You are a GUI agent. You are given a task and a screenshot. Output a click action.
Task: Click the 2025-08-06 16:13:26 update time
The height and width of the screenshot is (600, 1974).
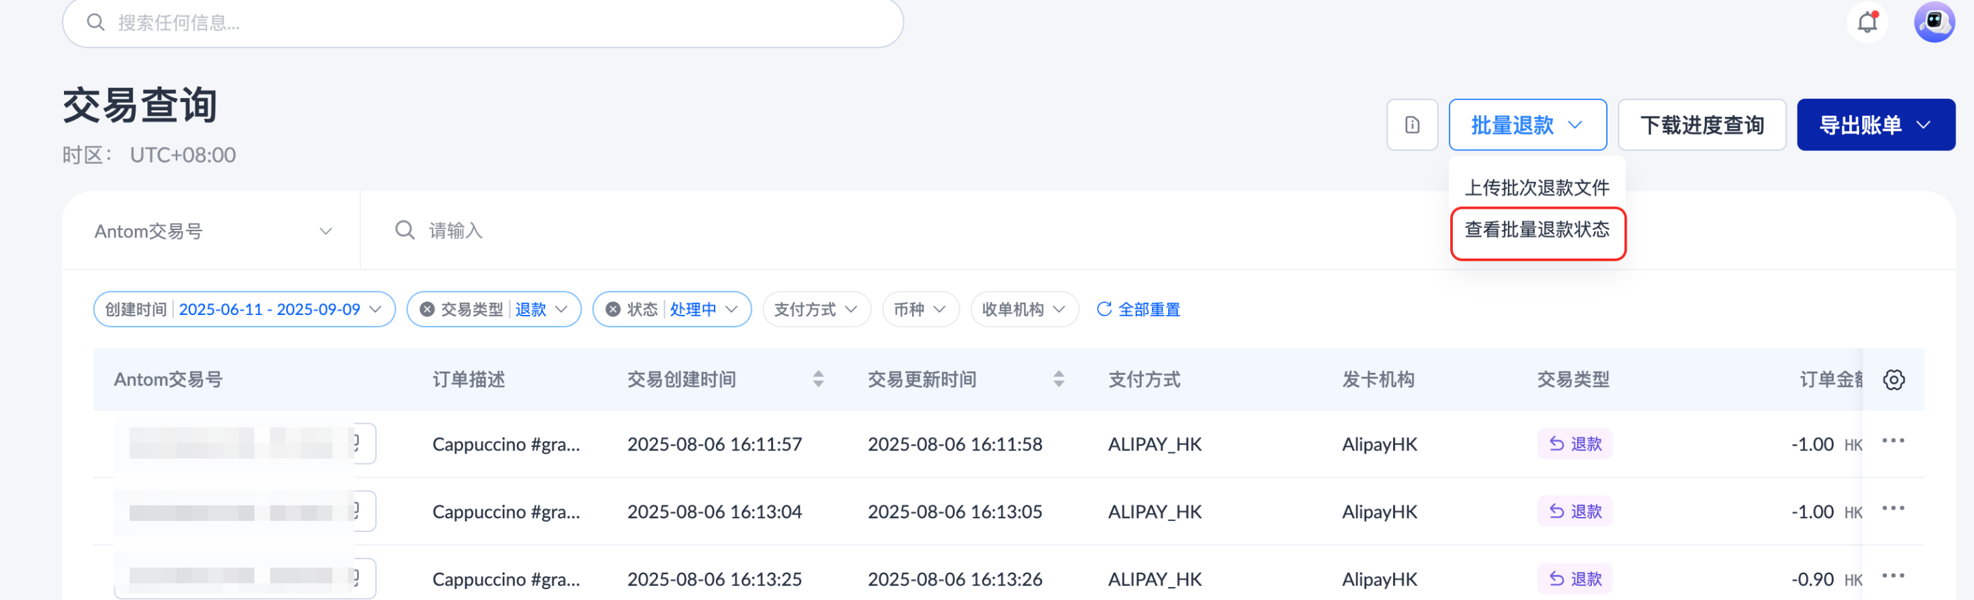(954, 578)
